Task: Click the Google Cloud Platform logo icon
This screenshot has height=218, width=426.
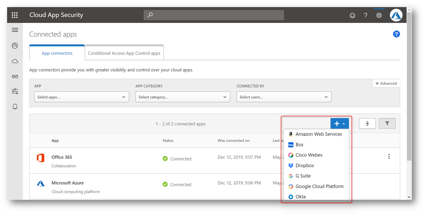Action: pyautogui.click(x=291, y=187)
